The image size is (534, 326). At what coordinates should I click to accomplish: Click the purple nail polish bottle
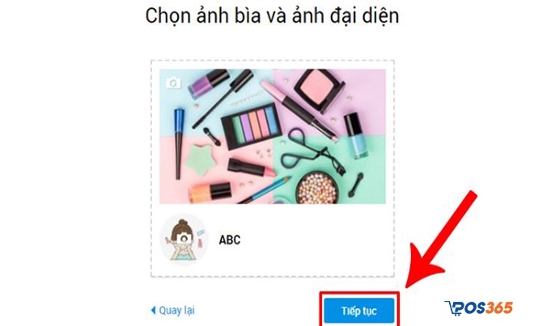(209, 83)
